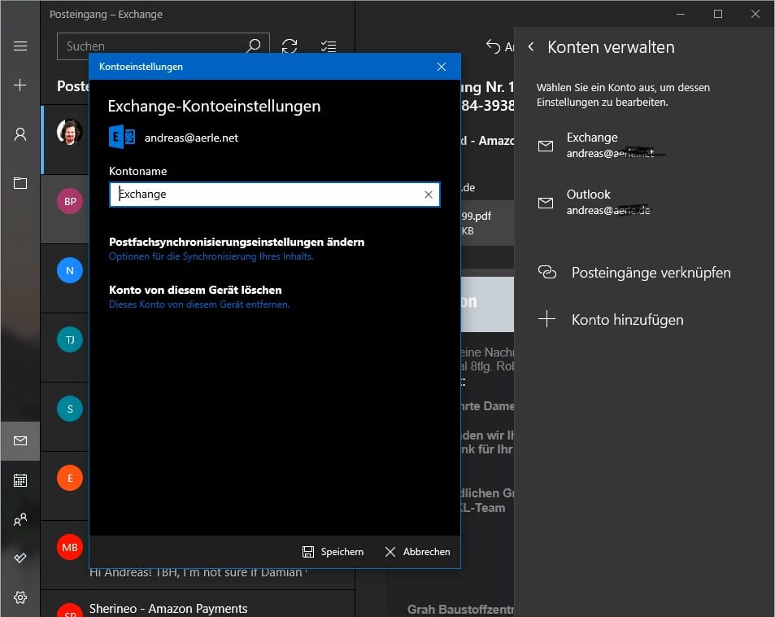Click the search magnifier icon

tap(253, 46)
